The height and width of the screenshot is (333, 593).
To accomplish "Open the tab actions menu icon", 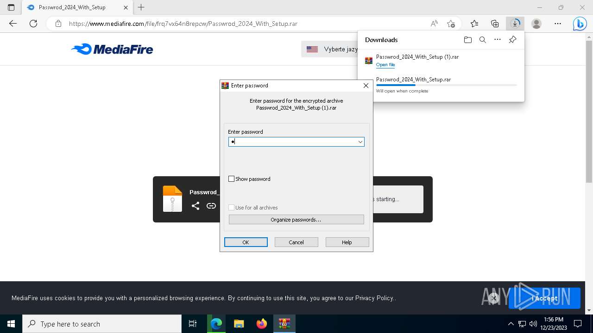I will pyautogui.click(x=11, y=7).
